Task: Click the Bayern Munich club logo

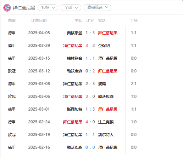Action: point(7,8)
